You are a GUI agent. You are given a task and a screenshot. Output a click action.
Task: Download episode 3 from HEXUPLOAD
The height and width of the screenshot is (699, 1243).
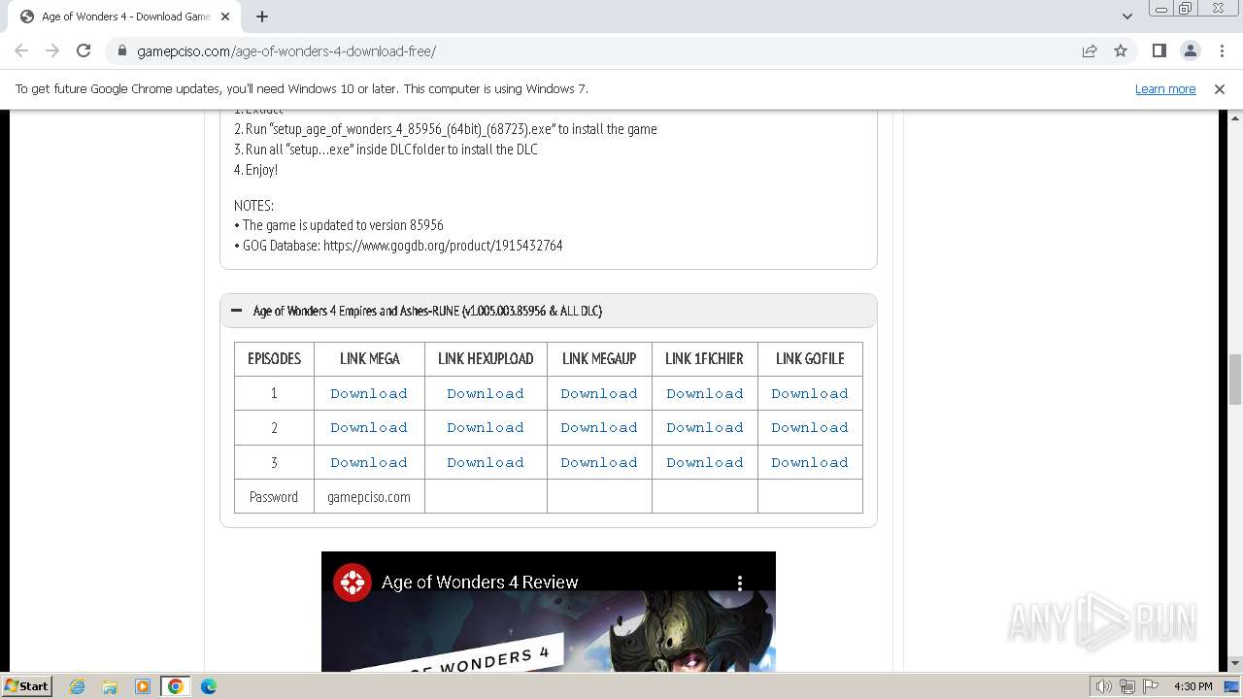pos(486,462)
